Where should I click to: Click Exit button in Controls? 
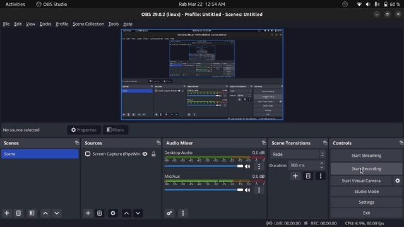[366, 213]
